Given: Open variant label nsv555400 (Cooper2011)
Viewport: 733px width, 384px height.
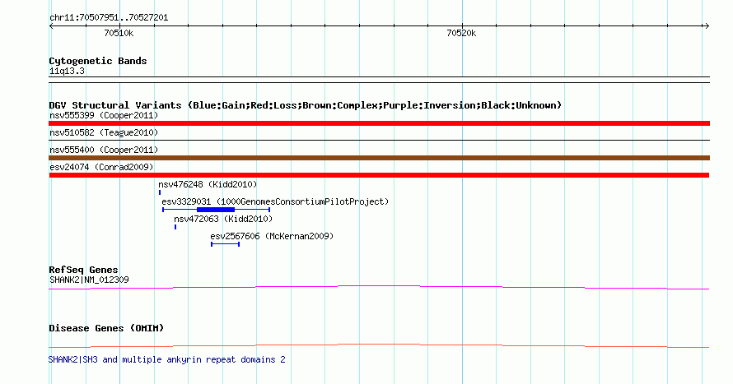Looking at the screenshot, I should click(104, 150).
